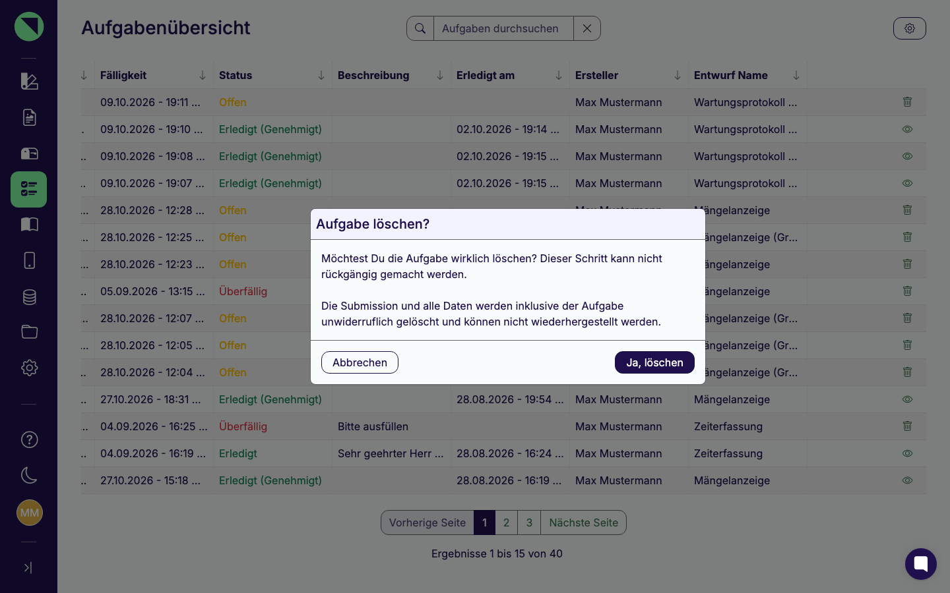Open the documents icon in sidebar
Screen dimensions: 950x593
click(29, 117)
